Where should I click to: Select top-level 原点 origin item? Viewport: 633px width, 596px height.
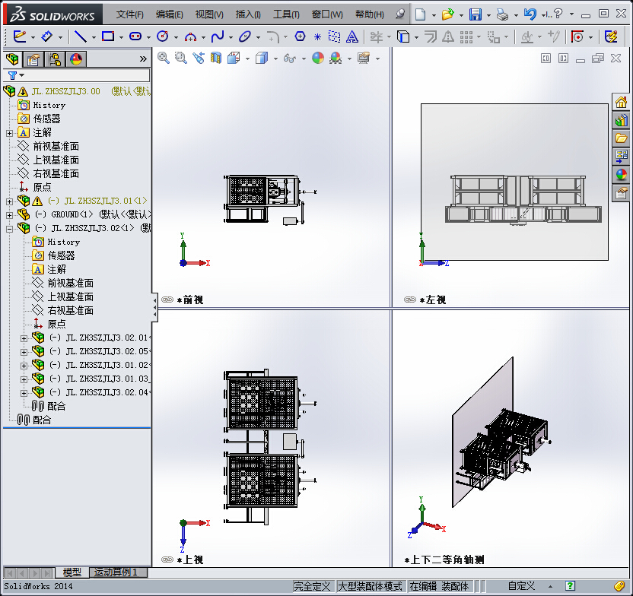point(42,187)
